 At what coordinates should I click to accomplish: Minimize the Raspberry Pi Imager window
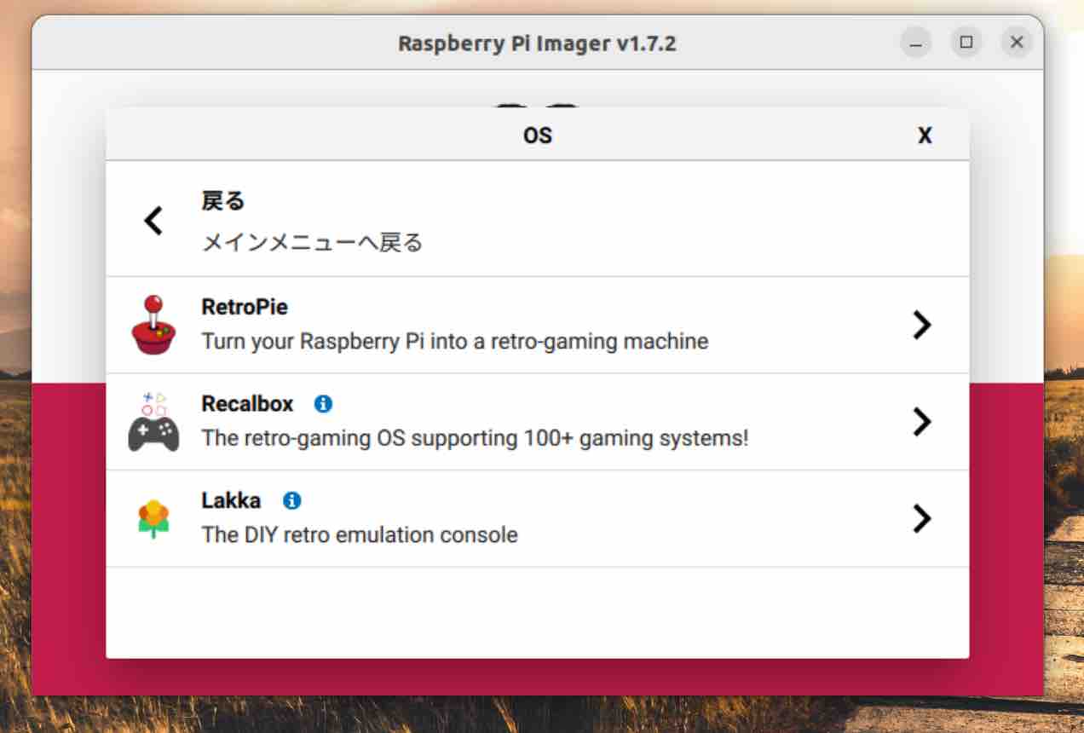coord(916,43)
